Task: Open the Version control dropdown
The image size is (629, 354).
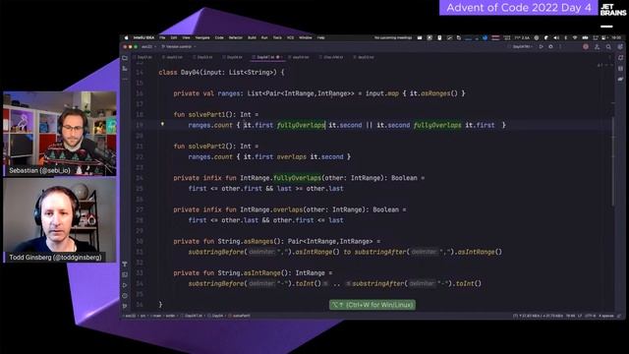Action: [179, 47]
